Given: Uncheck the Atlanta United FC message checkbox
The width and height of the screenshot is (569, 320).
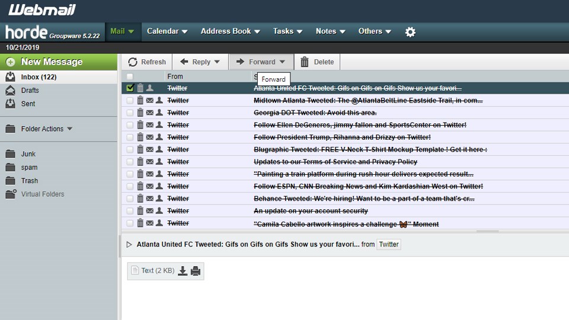Looking at the screenshot, I should (x=130, y=88).
